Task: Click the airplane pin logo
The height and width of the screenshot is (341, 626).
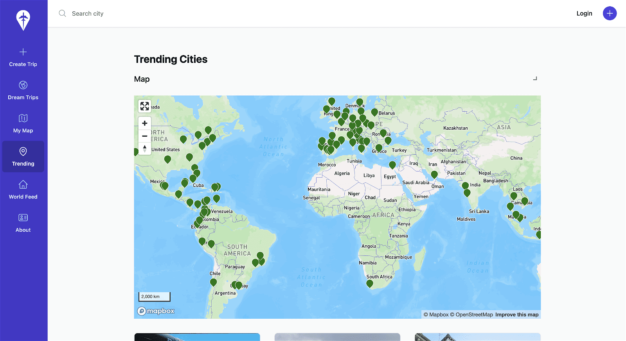Action: (23, 20)
